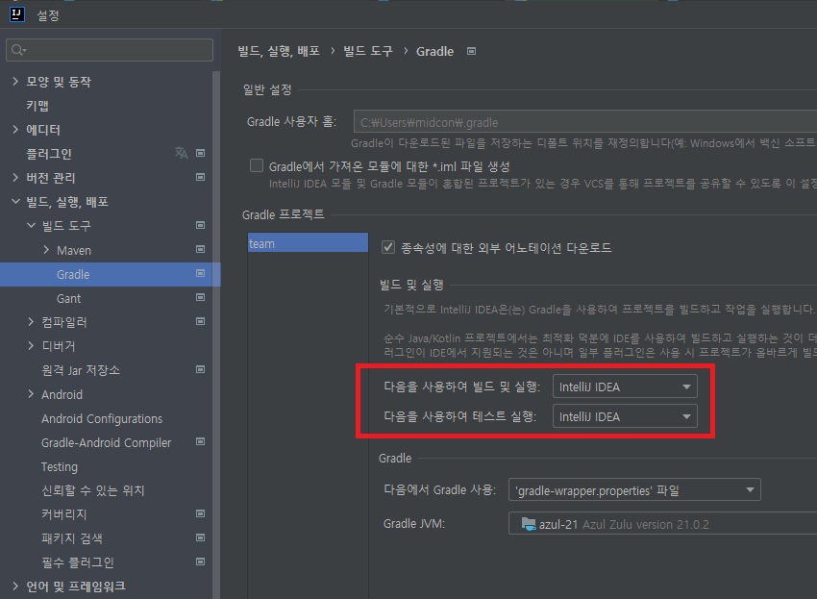This screenshot has height=599, width=817.
Task: Collapse the 빌드 도구 tree node
Action: click(32, 225)
